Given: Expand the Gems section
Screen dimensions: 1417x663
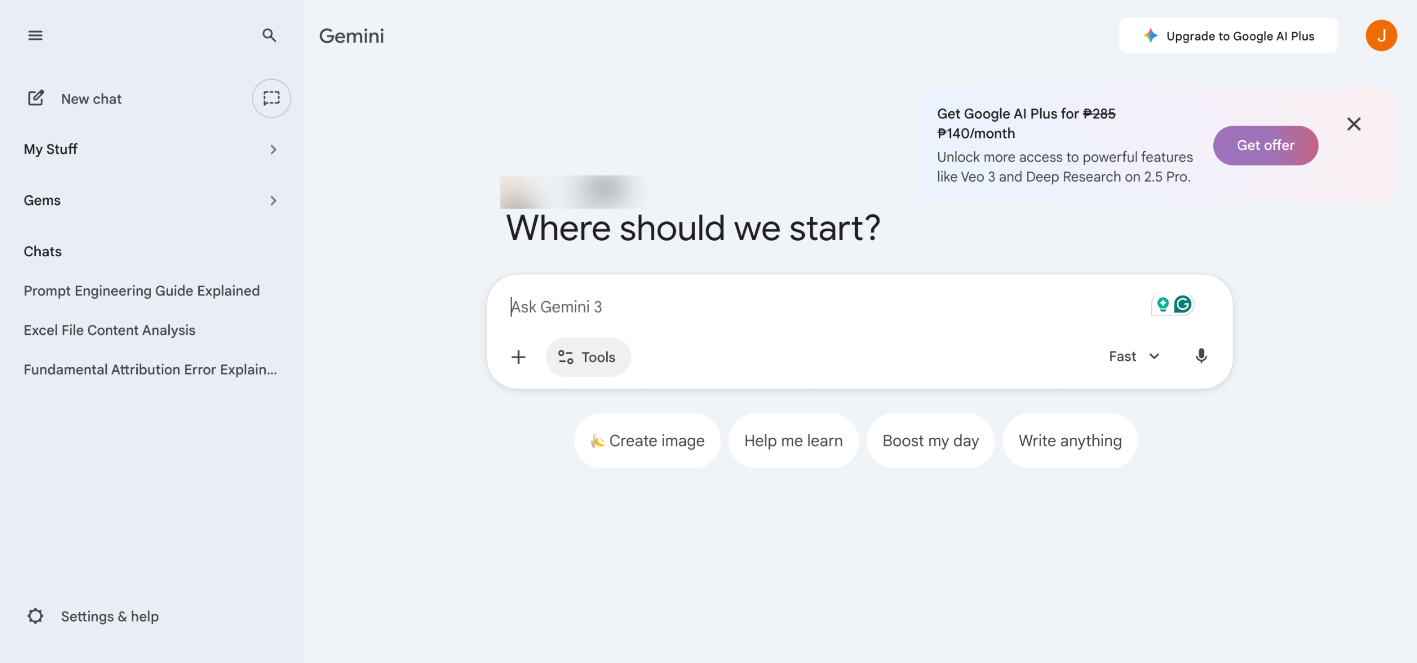Looking at the screenshot, I should [x=273, y=201].
